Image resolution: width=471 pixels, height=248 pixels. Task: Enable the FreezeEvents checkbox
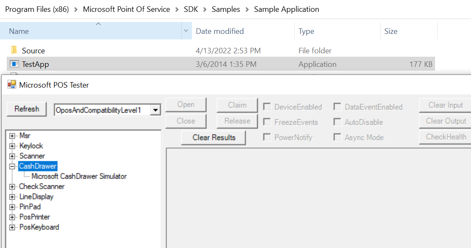click(x=267, y=122)
